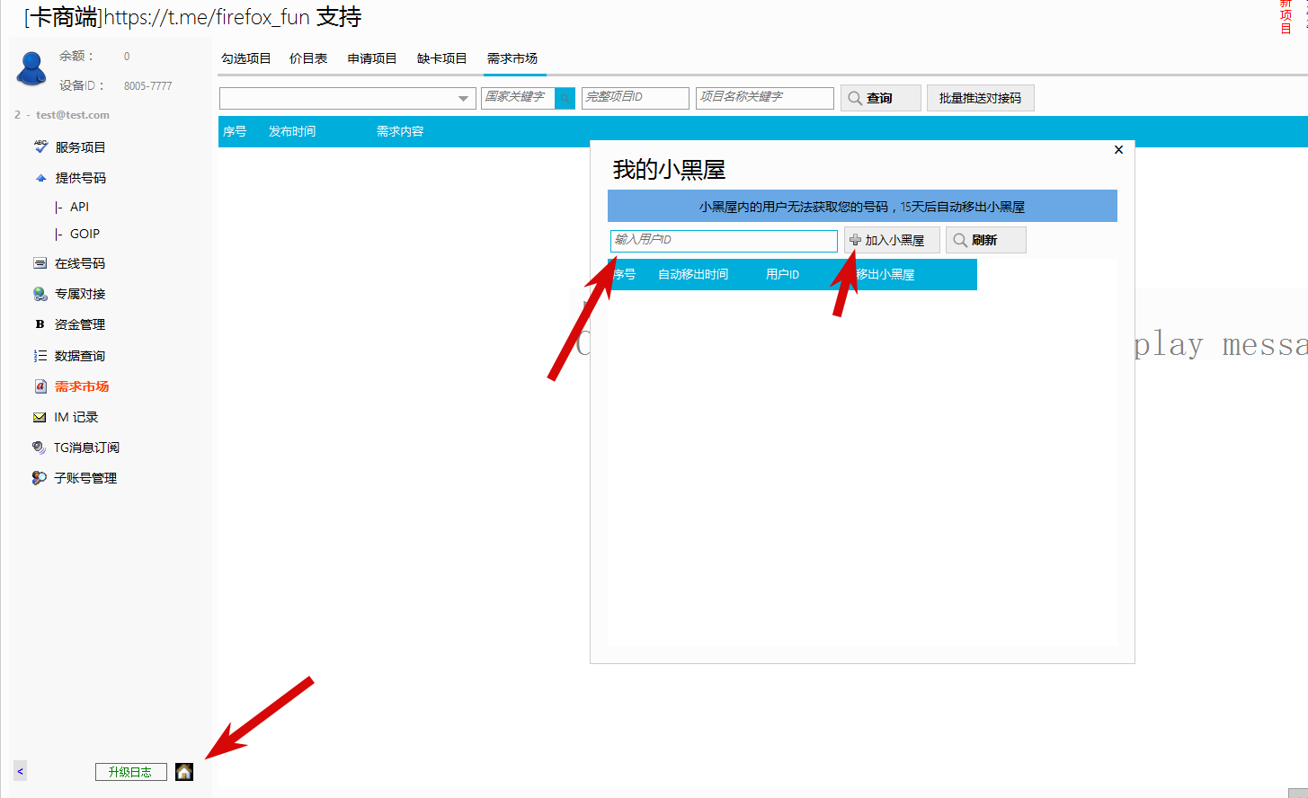Click the 加入小黑屋 button
1308x798 pixels.
click(892, 240)
